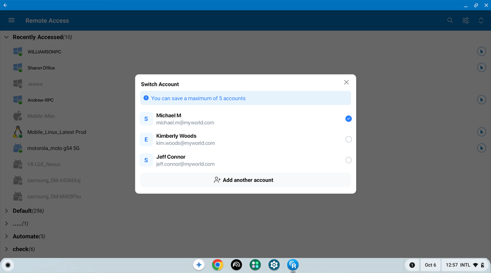Open the filter settings sliders icon
491x273 pixels.
click(466, 20)
